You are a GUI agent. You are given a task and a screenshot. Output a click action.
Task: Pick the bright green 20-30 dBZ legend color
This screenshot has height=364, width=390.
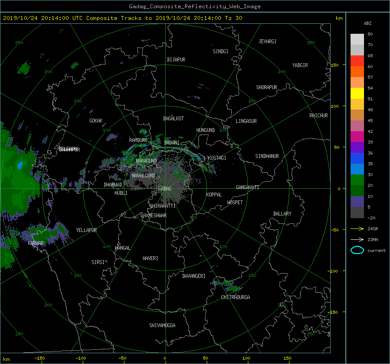(x=357, y=180)
